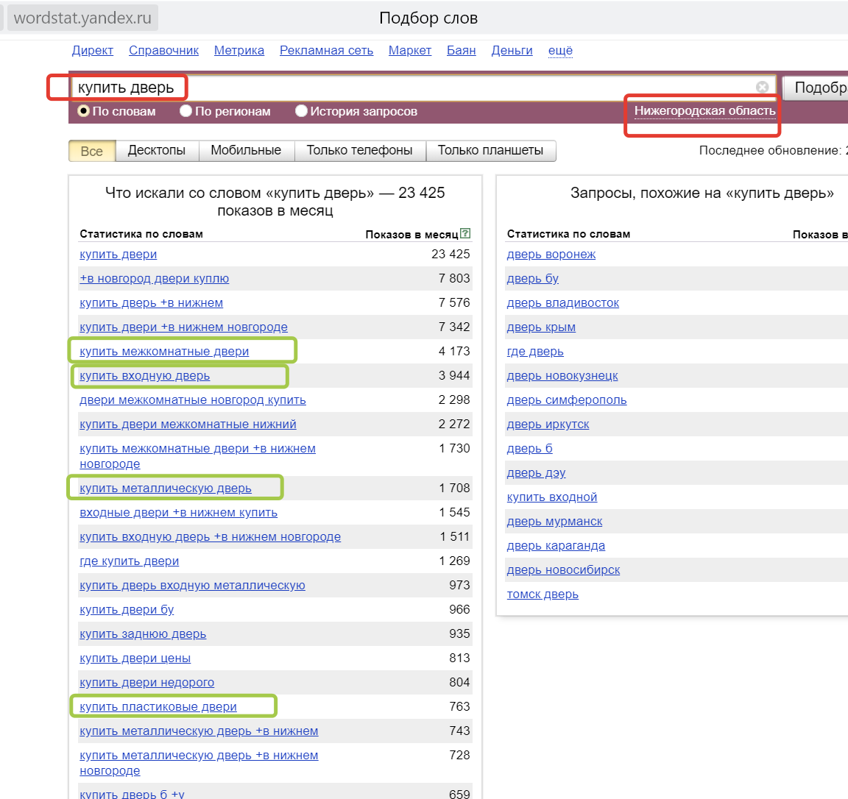
Task: Open the query 'купить двери межкомнатные нижний'
Action: click(188, 425)
